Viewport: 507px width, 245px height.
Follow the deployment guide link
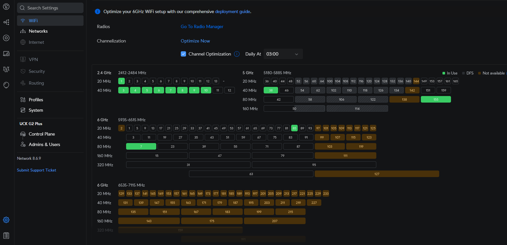tap(233, 11)
